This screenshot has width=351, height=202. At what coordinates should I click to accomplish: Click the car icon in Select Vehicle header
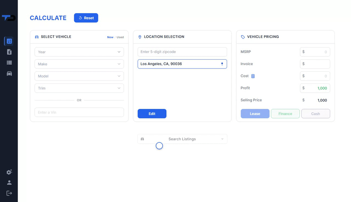tap(37, 37)
